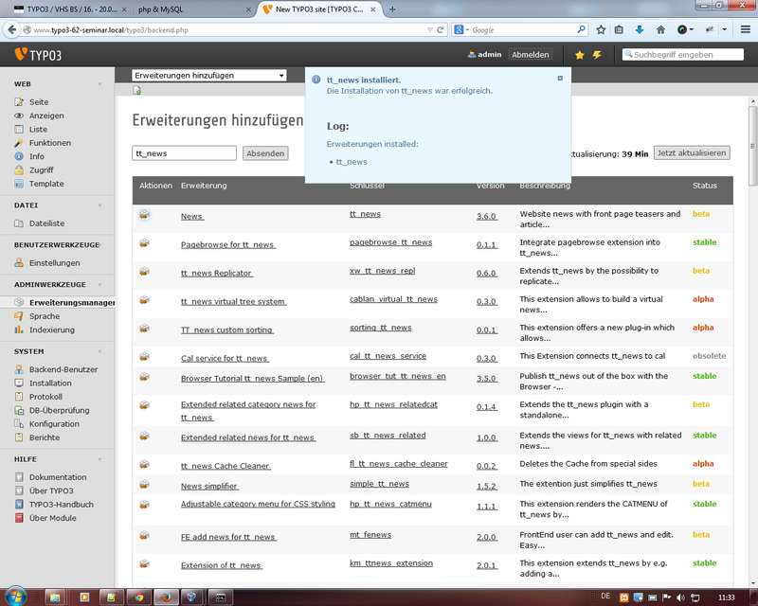Open URL history dropdown in address bar
The image size is (758, 606).
[430, 30]
